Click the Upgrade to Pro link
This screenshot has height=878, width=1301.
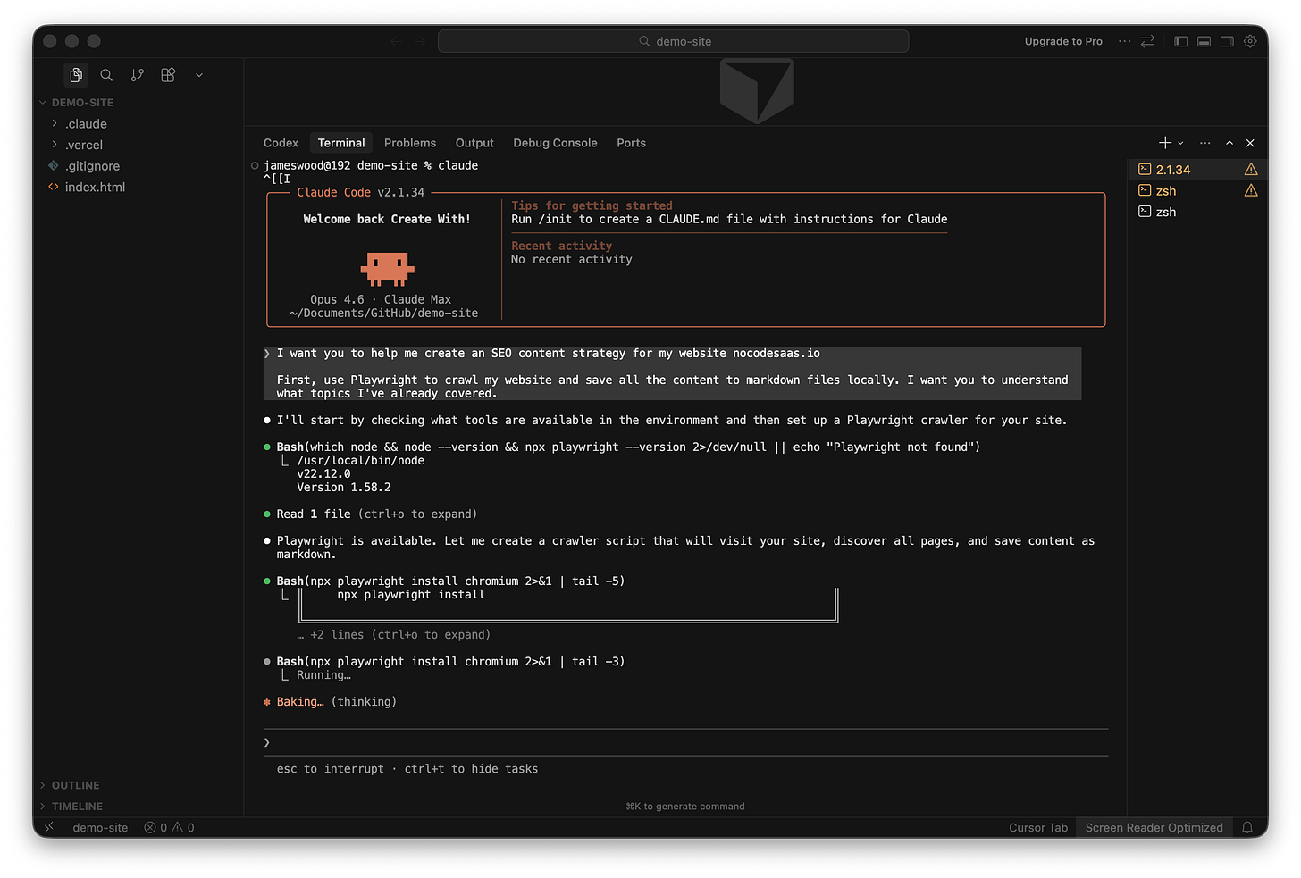coord(1063,41)
